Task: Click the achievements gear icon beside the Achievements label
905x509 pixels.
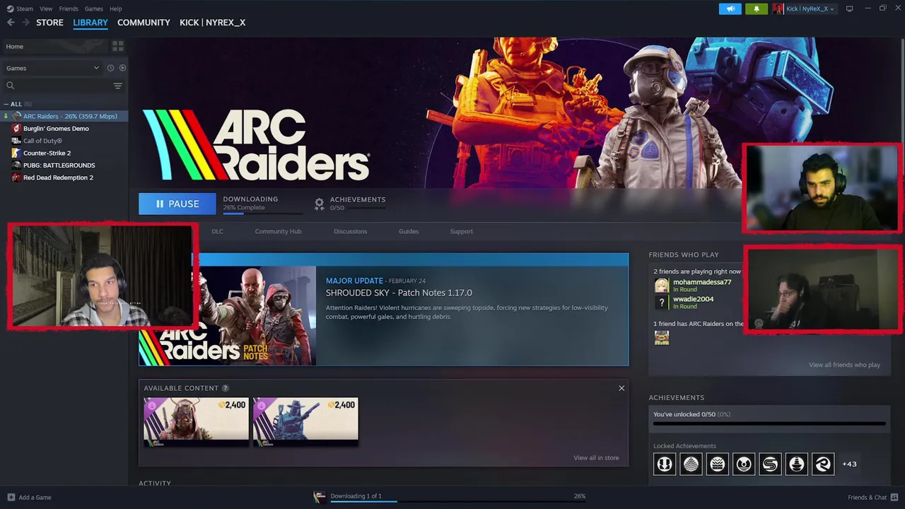Action: tap(320, 204)
